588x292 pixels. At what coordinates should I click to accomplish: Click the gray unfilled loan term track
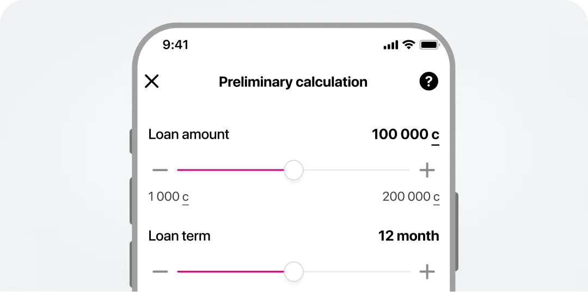point(357,271)
